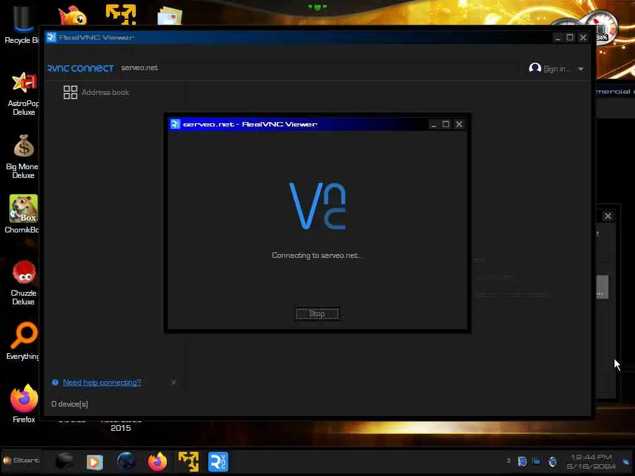Click the show desktop corner icon
The width and height of the screenshot is (635, 476).
[x=626, y=461]
